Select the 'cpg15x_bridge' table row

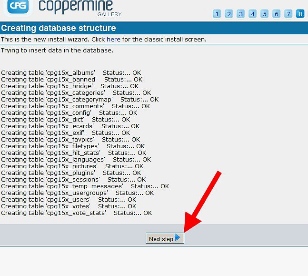70,86
